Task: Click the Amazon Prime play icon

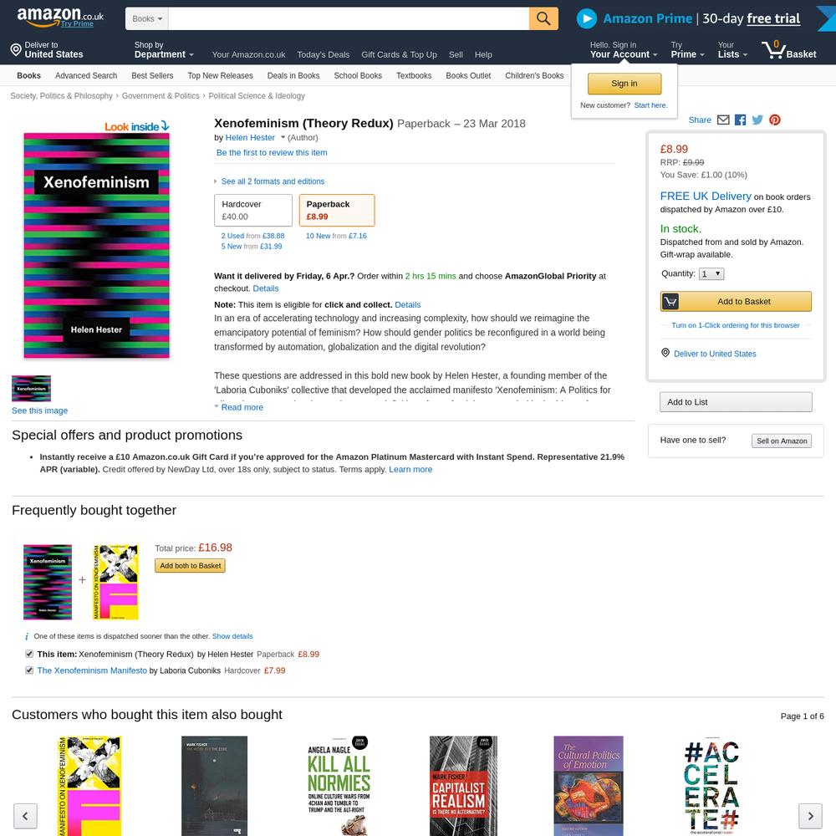Action: coord(587,18)
